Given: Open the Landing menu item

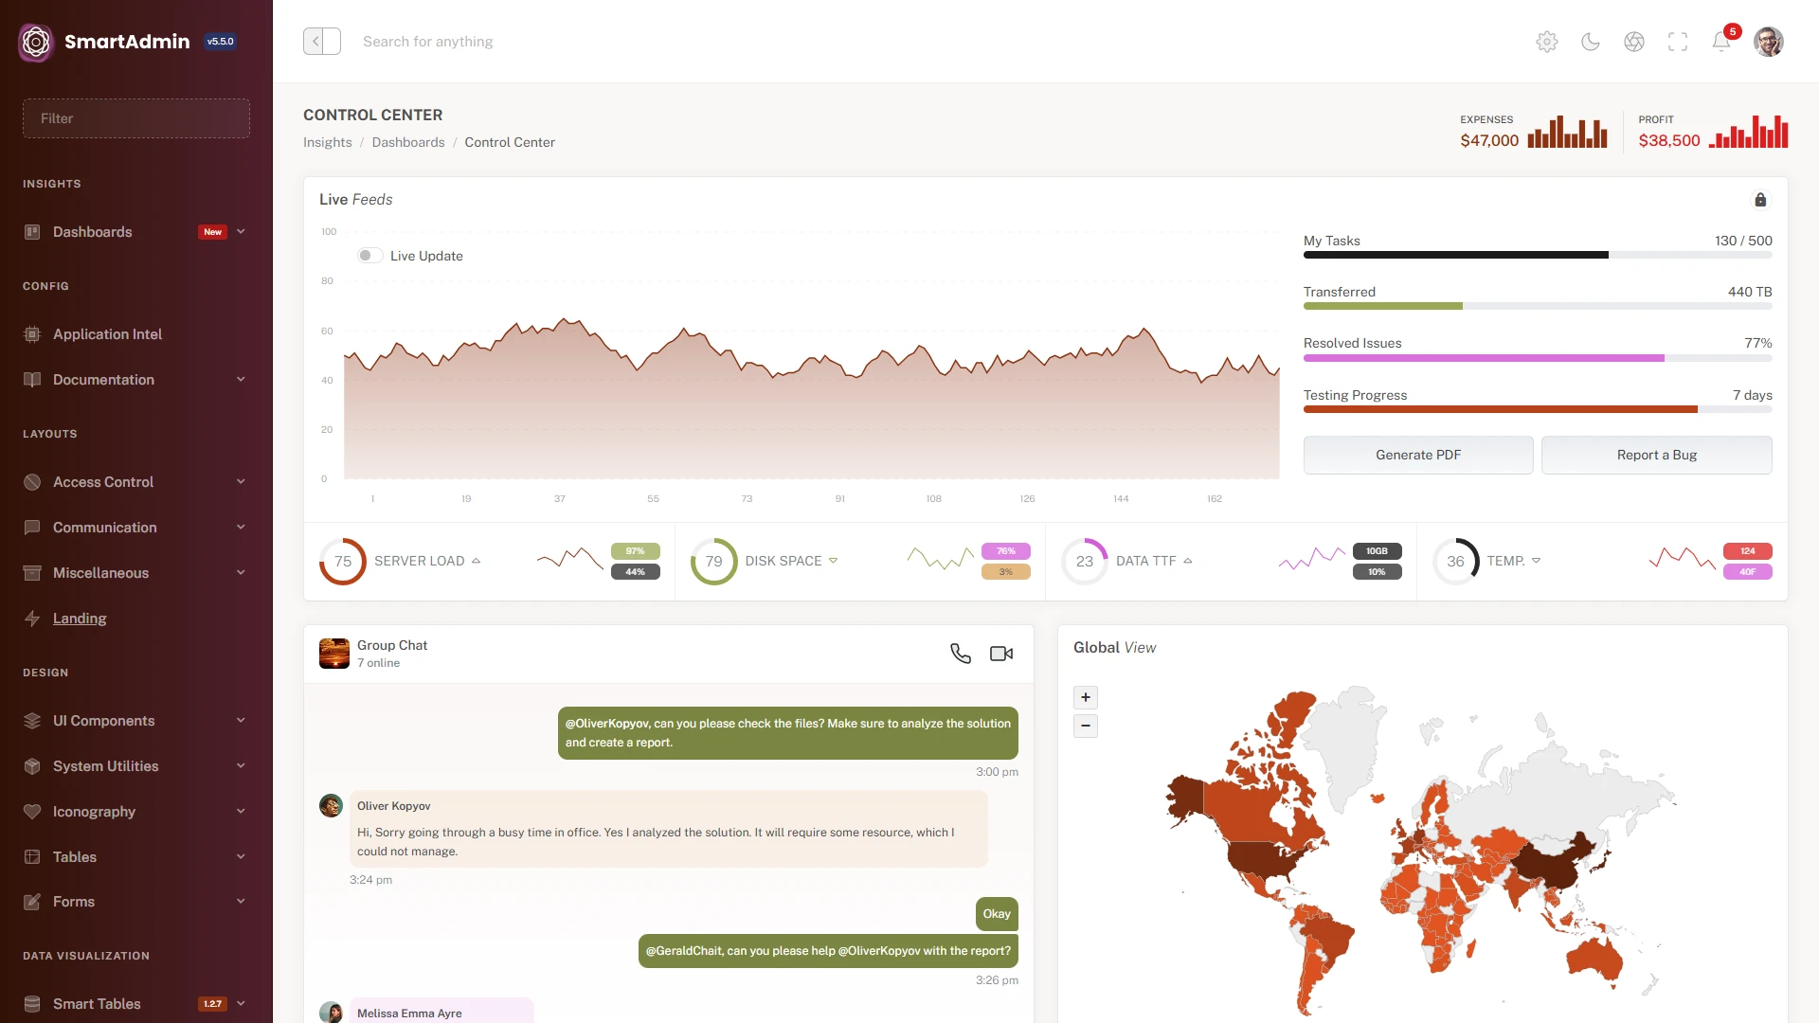Looking at the screenshot, I should pos(136,619).
